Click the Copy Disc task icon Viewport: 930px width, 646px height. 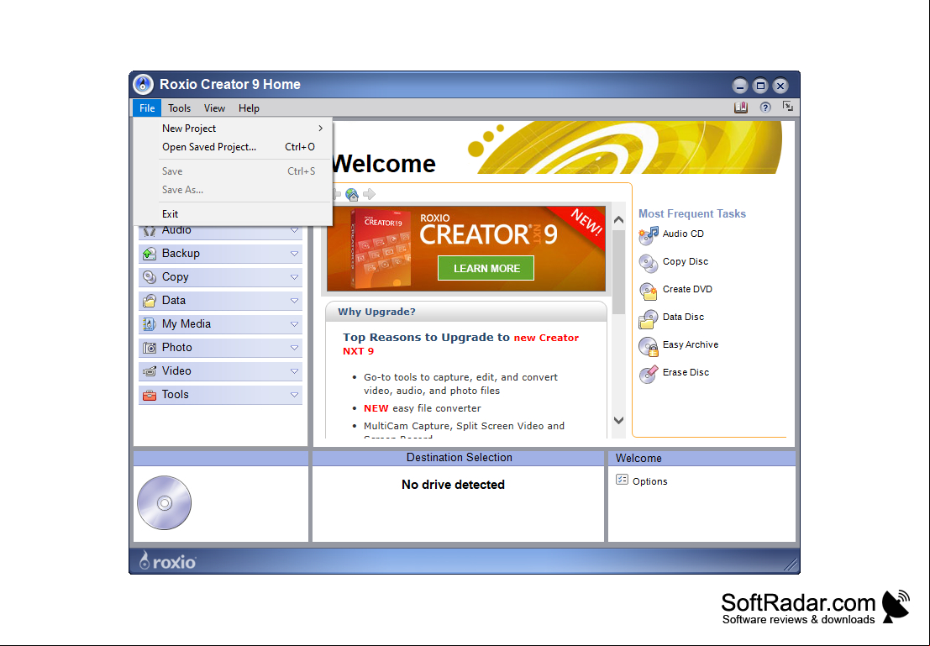(649, 263)
